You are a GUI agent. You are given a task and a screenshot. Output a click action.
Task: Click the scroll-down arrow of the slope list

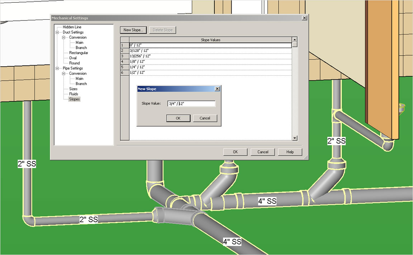point(295,138)
